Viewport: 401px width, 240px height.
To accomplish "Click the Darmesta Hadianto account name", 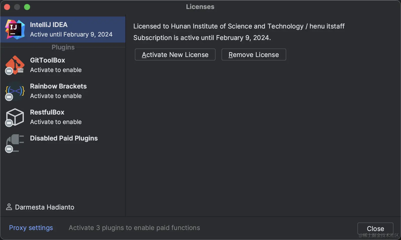I will 45,207.
